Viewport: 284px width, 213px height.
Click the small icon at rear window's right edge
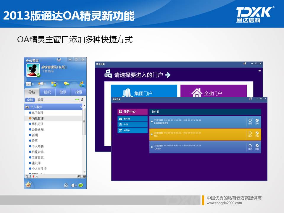tap(259, 71)
